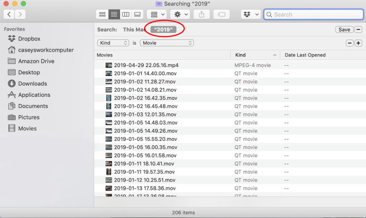Click thumbnail of 2019-01-11 19.57.35.mov

109,172
